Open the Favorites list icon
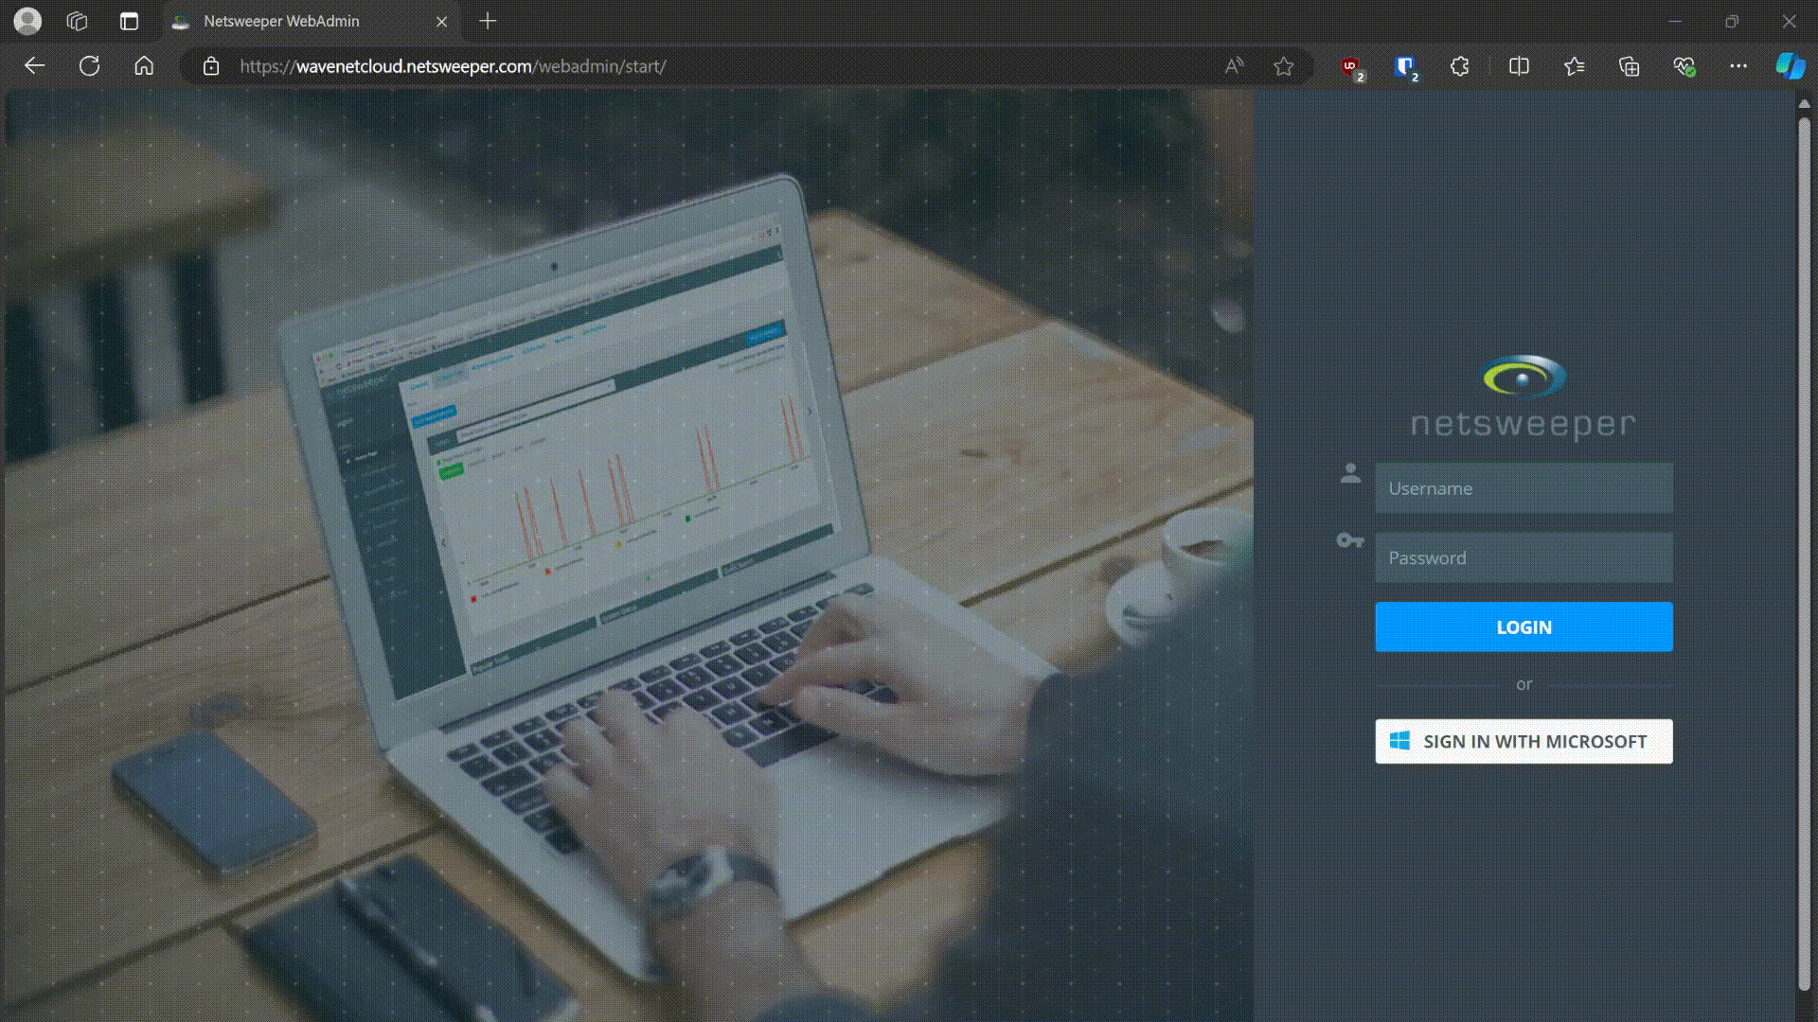1818x1022 pixels. [x=1574, y=66]
